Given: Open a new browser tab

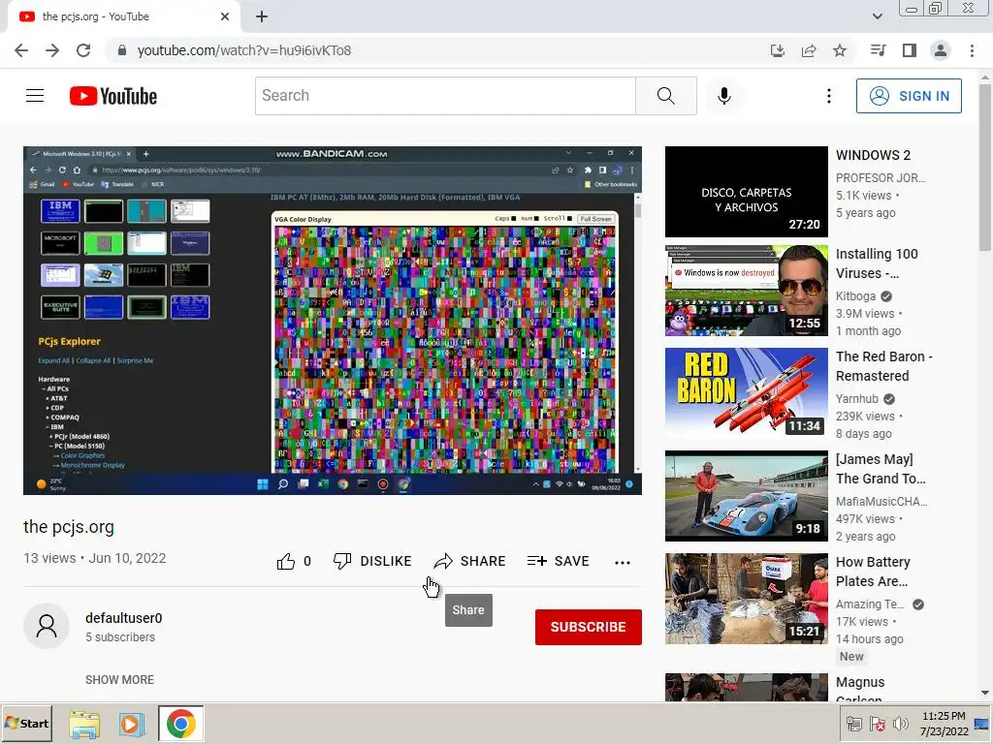Looking at the screenshot, I should [262, 16].
